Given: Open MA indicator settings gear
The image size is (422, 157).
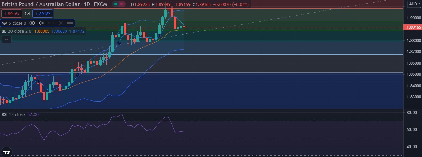Looking at the screenshot, I should 42,23.
